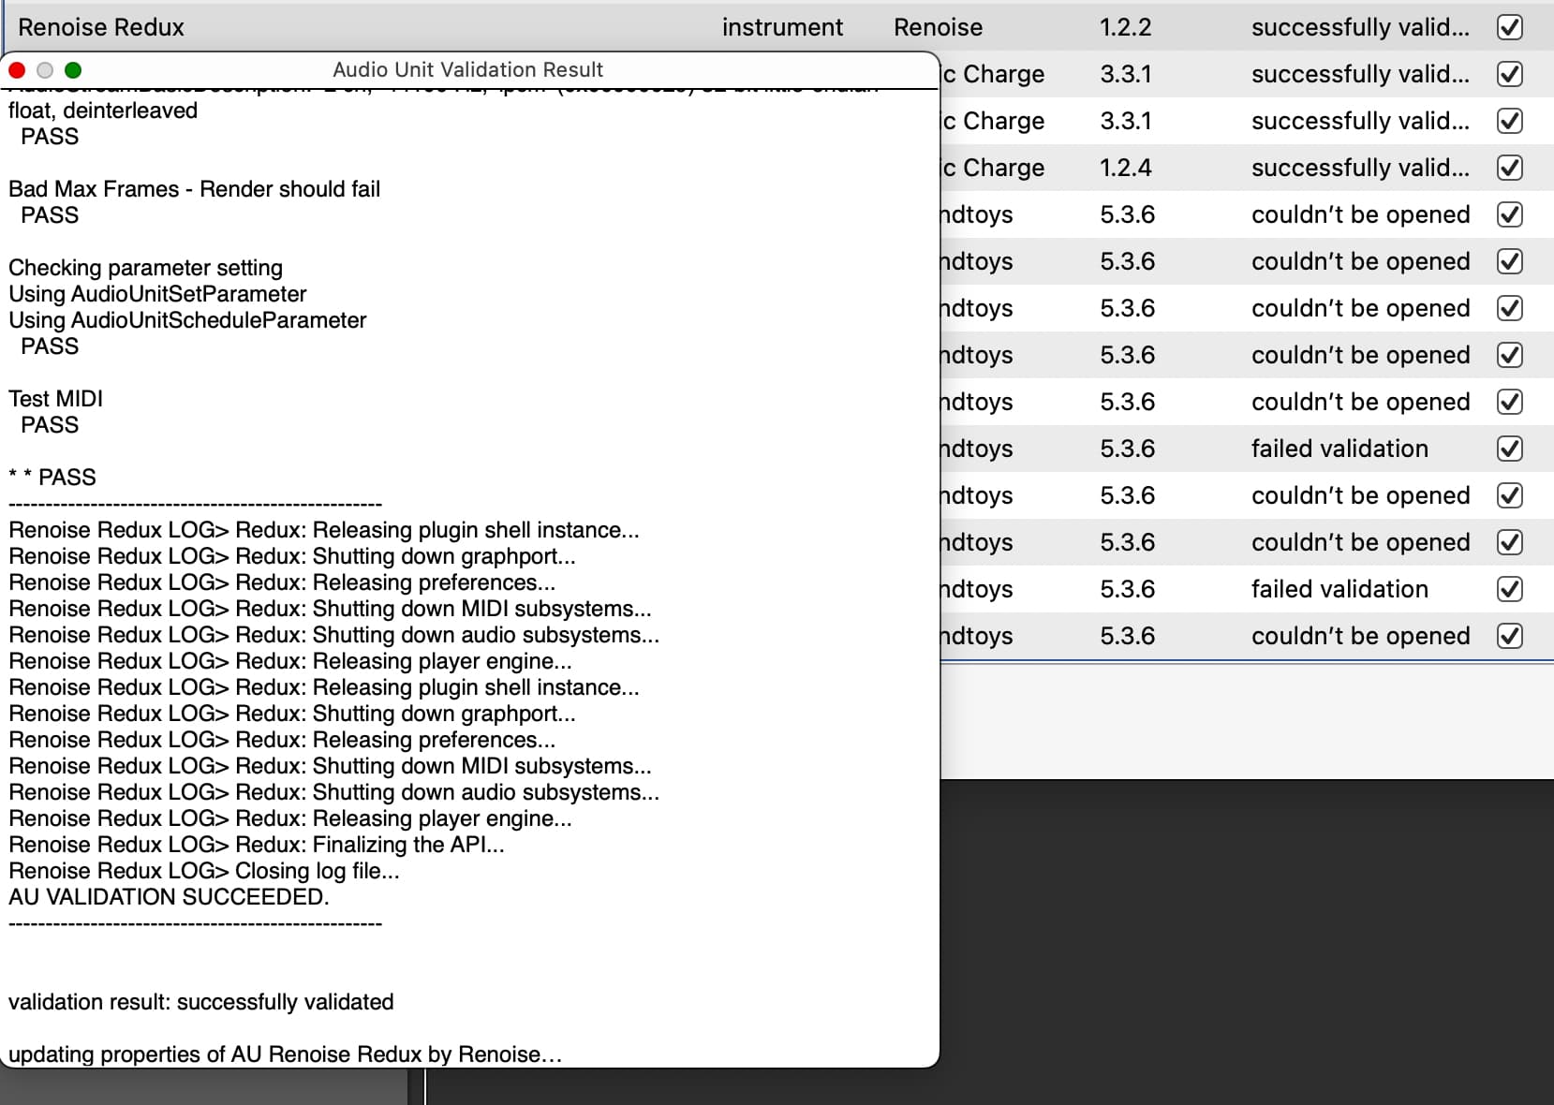Close the Audio Unit Validation Result window
Screen dimensions: 1554x1105
coord(17,70)
